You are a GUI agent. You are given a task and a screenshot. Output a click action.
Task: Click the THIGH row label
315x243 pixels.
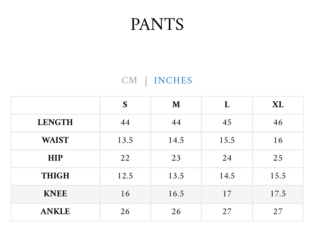(55, 176)
